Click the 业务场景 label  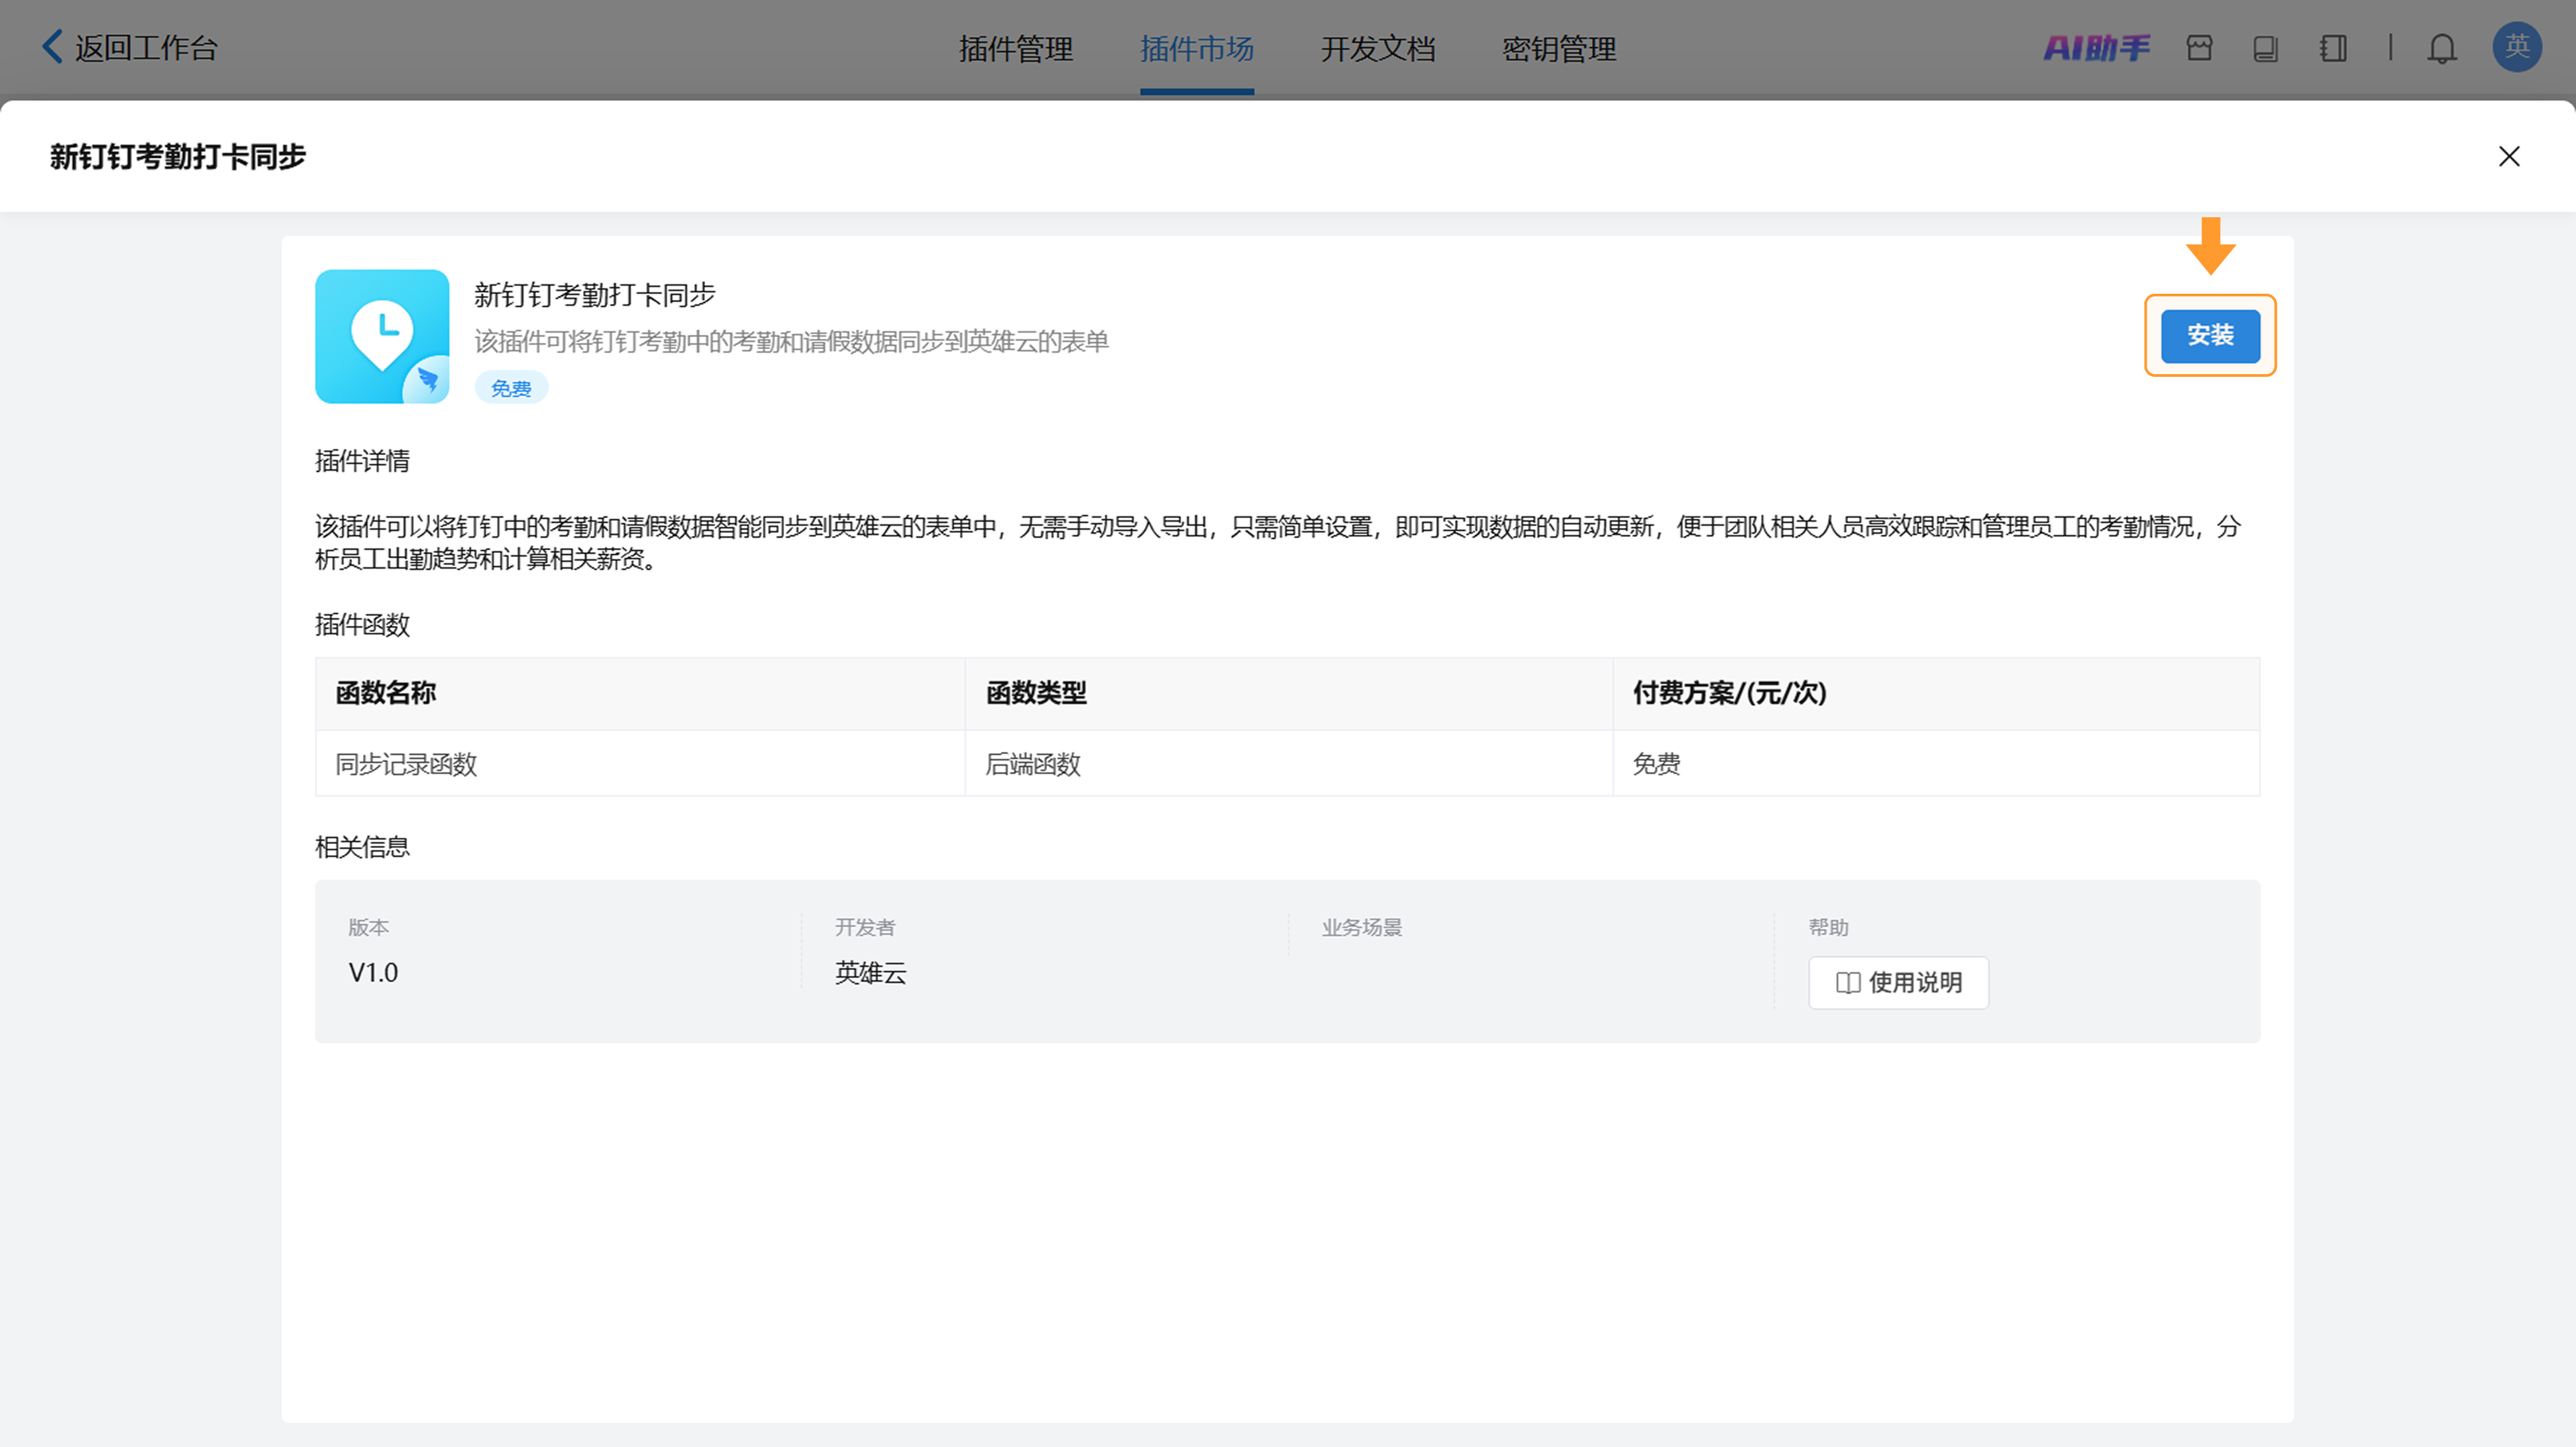(1362, 927)
